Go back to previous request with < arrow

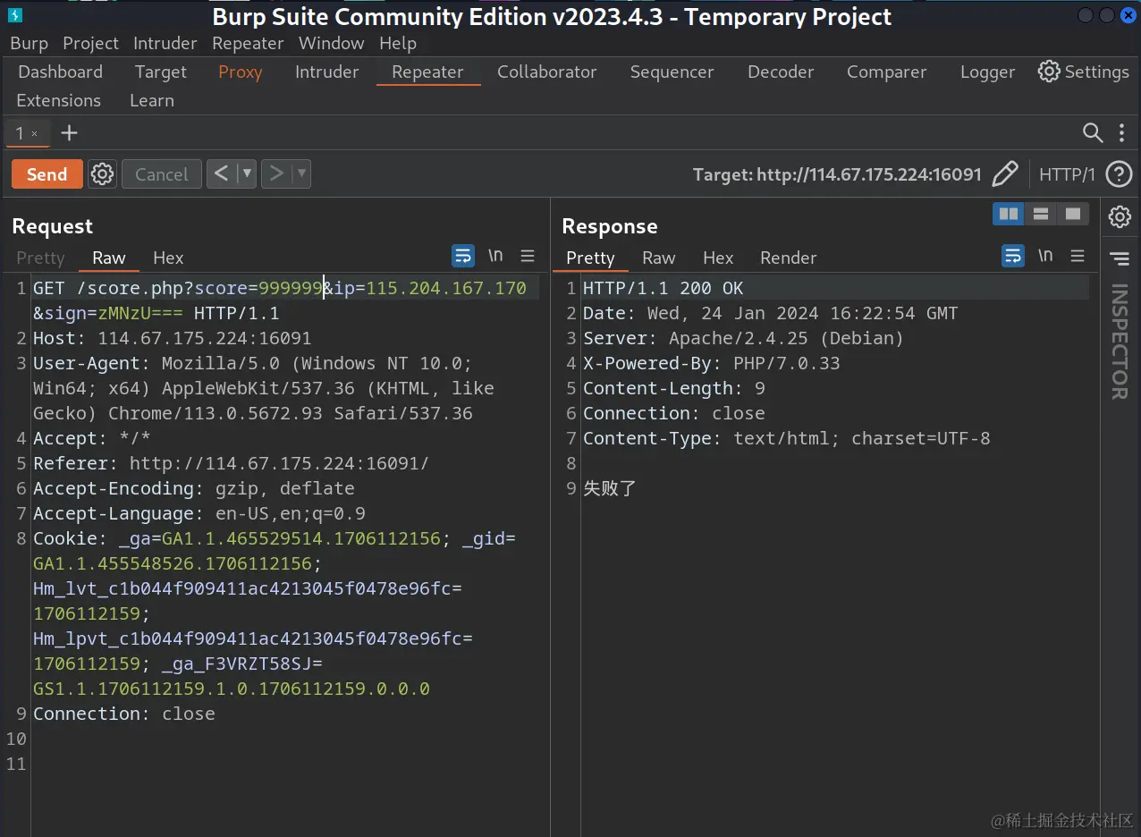coord(222,173)
